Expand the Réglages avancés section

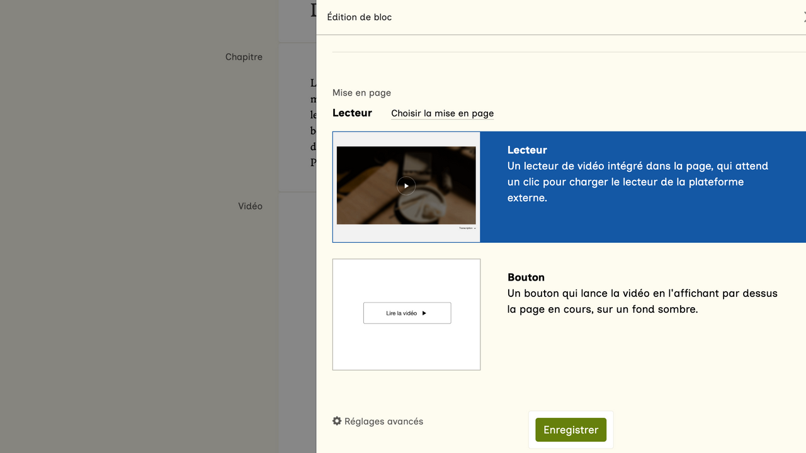click(383, 422)
